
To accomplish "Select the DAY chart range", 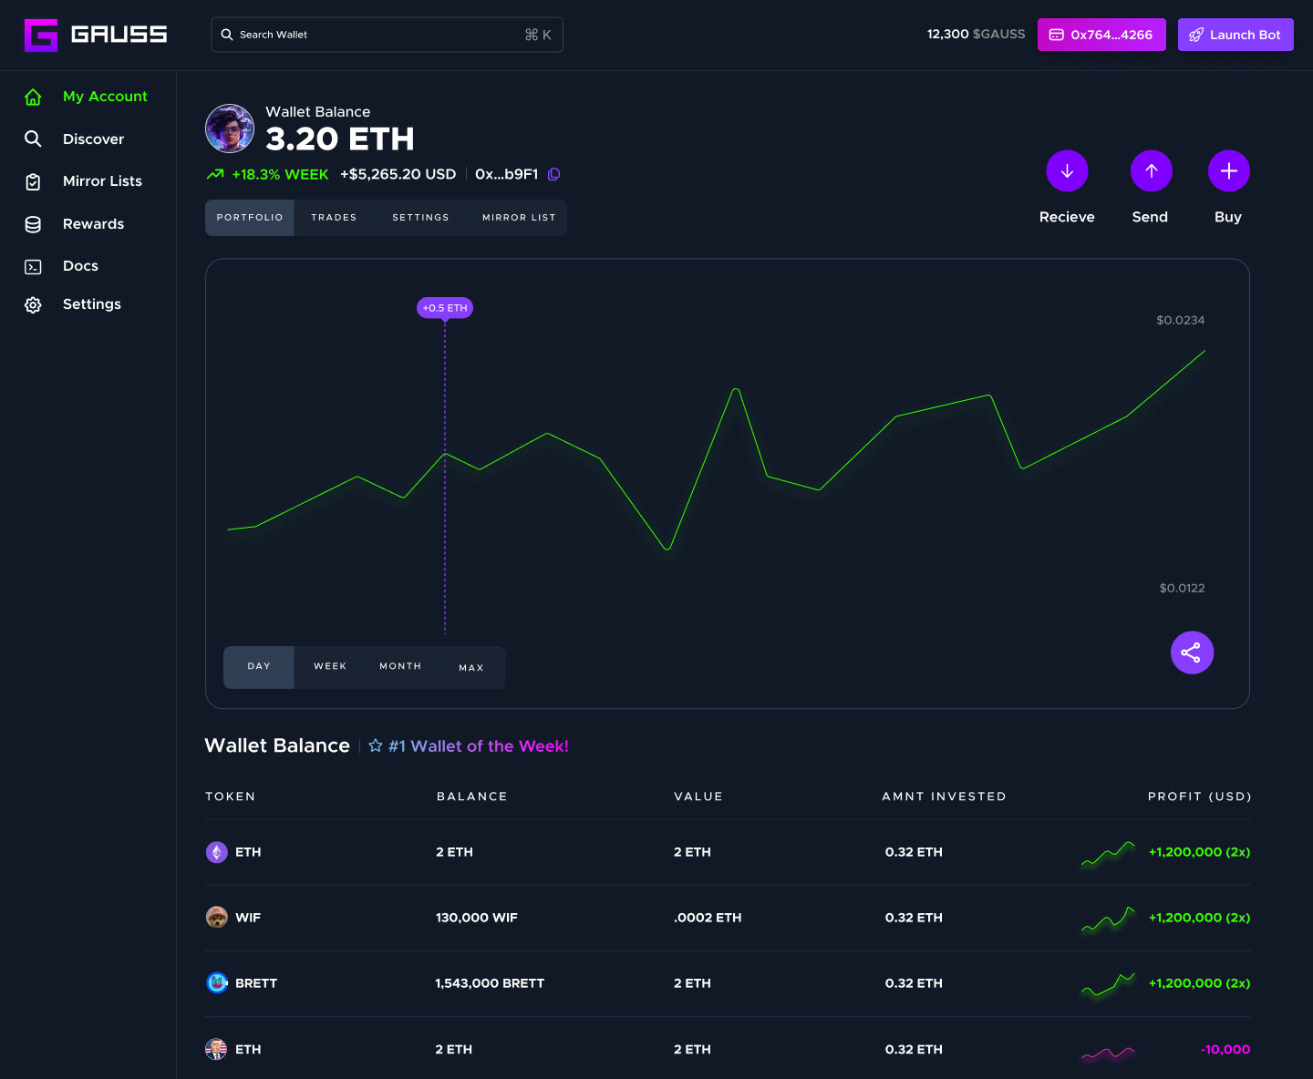I will pos(259,667).
